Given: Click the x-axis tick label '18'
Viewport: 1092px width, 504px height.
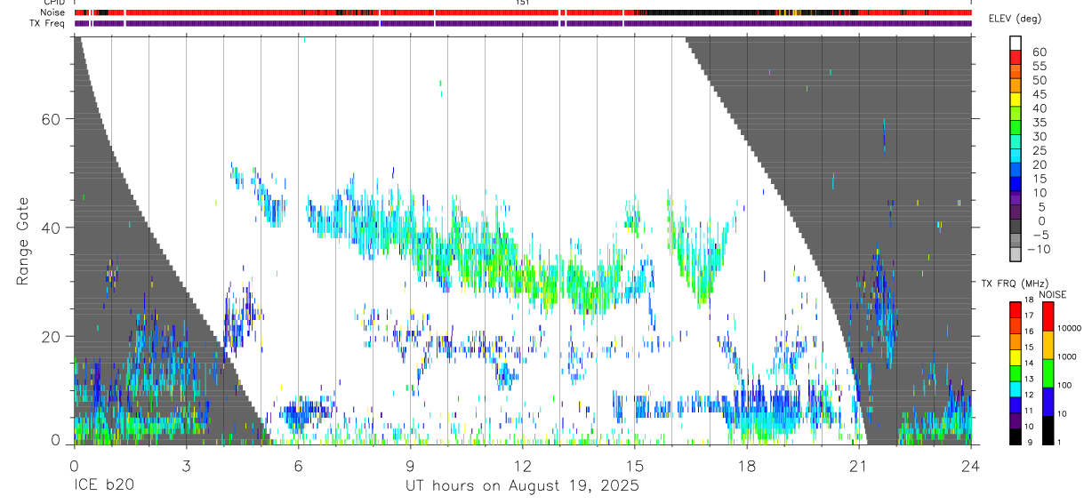Looking at the screenshot, I should [746, 466].
